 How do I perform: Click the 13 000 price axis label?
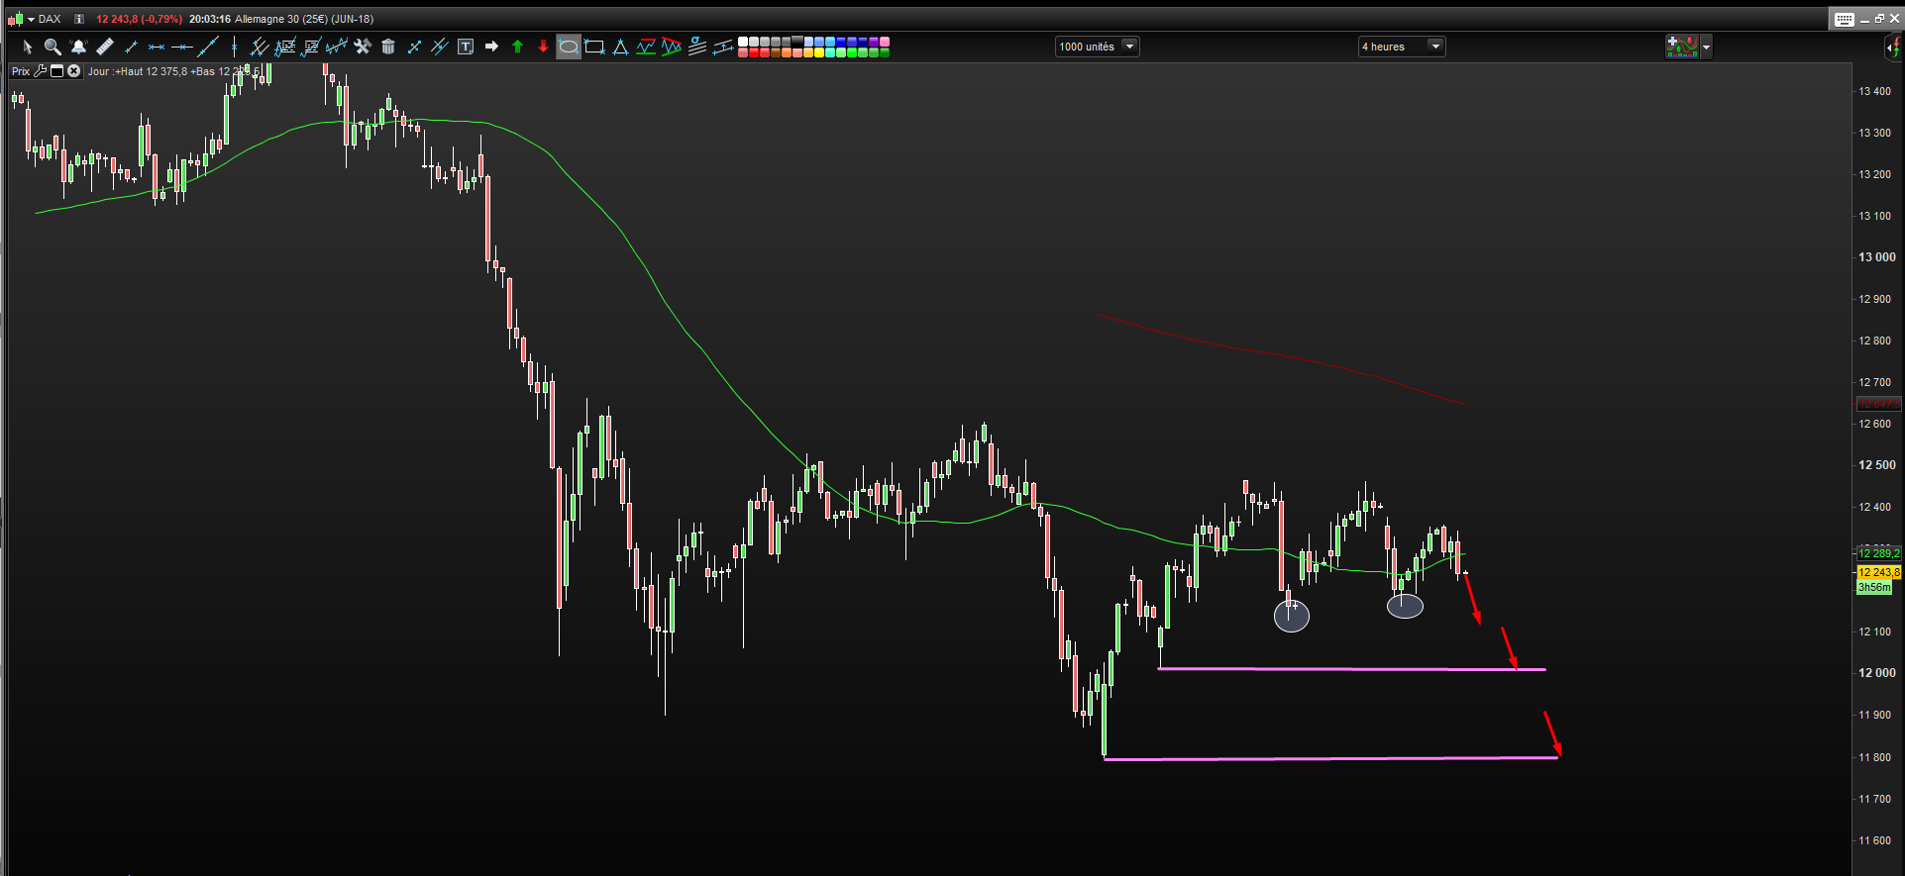[x=1877, y=257]
